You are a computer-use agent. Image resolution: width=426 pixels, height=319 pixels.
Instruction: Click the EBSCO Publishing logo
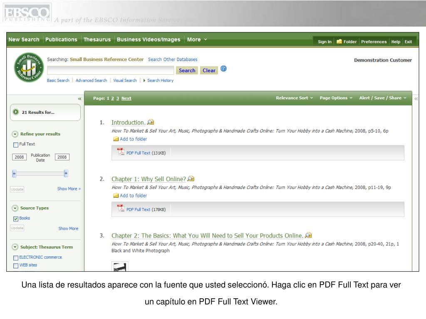point(27,13)
